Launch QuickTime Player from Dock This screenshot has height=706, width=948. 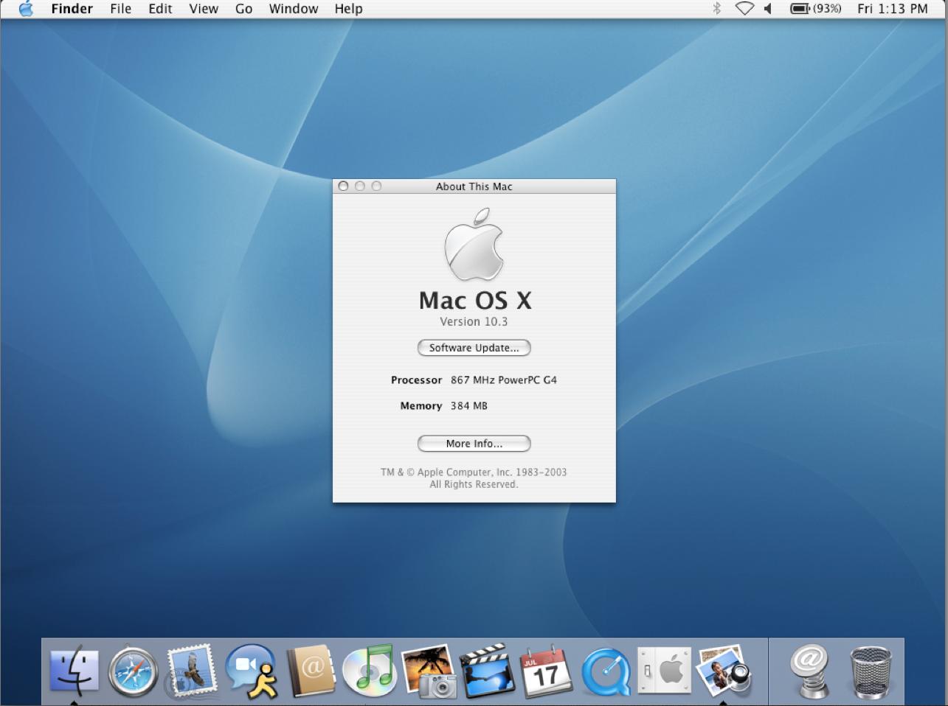[x=606, y=671]
